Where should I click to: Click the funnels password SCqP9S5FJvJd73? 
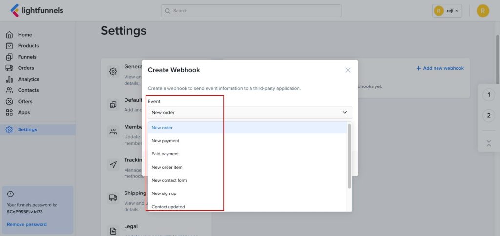pyautogui.click(x=24, y=212)
